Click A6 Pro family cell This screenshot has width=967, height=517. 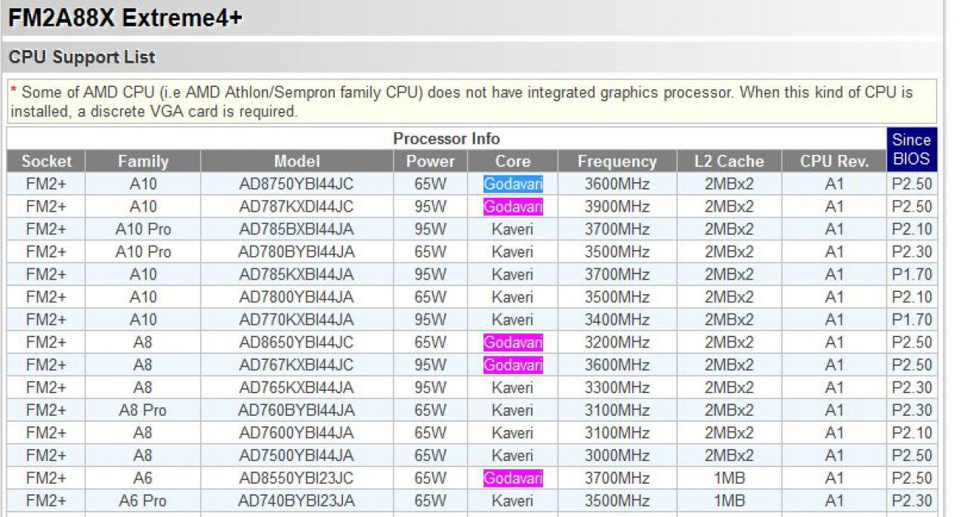click(x=143, y=501)
